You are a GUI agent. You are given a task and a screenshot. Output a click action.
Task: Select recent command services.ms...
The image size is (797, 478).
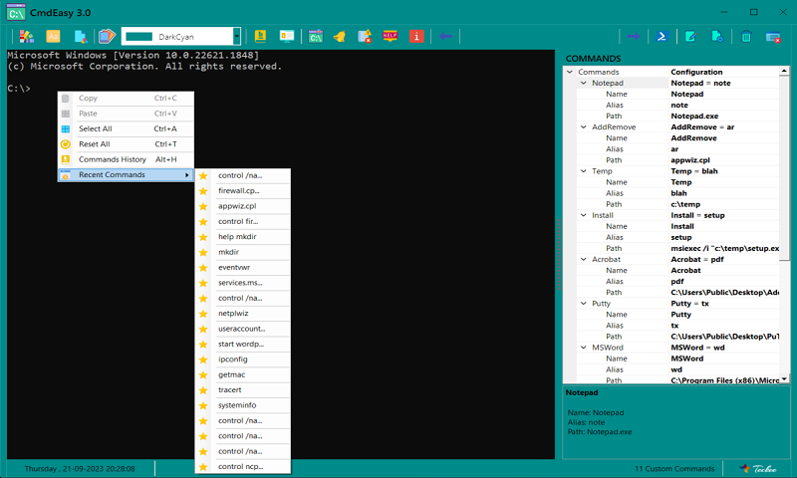pos(243,283)
